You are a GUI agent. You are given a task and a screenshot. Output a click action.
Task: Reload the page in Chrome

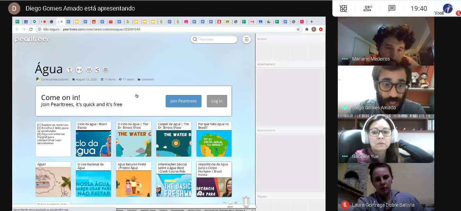tap(31, 29)
